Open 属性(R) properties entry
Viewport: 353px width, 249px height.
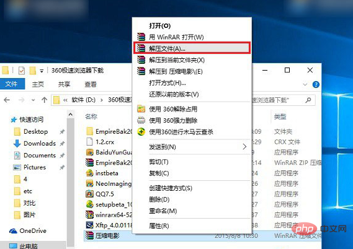click(192, 225)
